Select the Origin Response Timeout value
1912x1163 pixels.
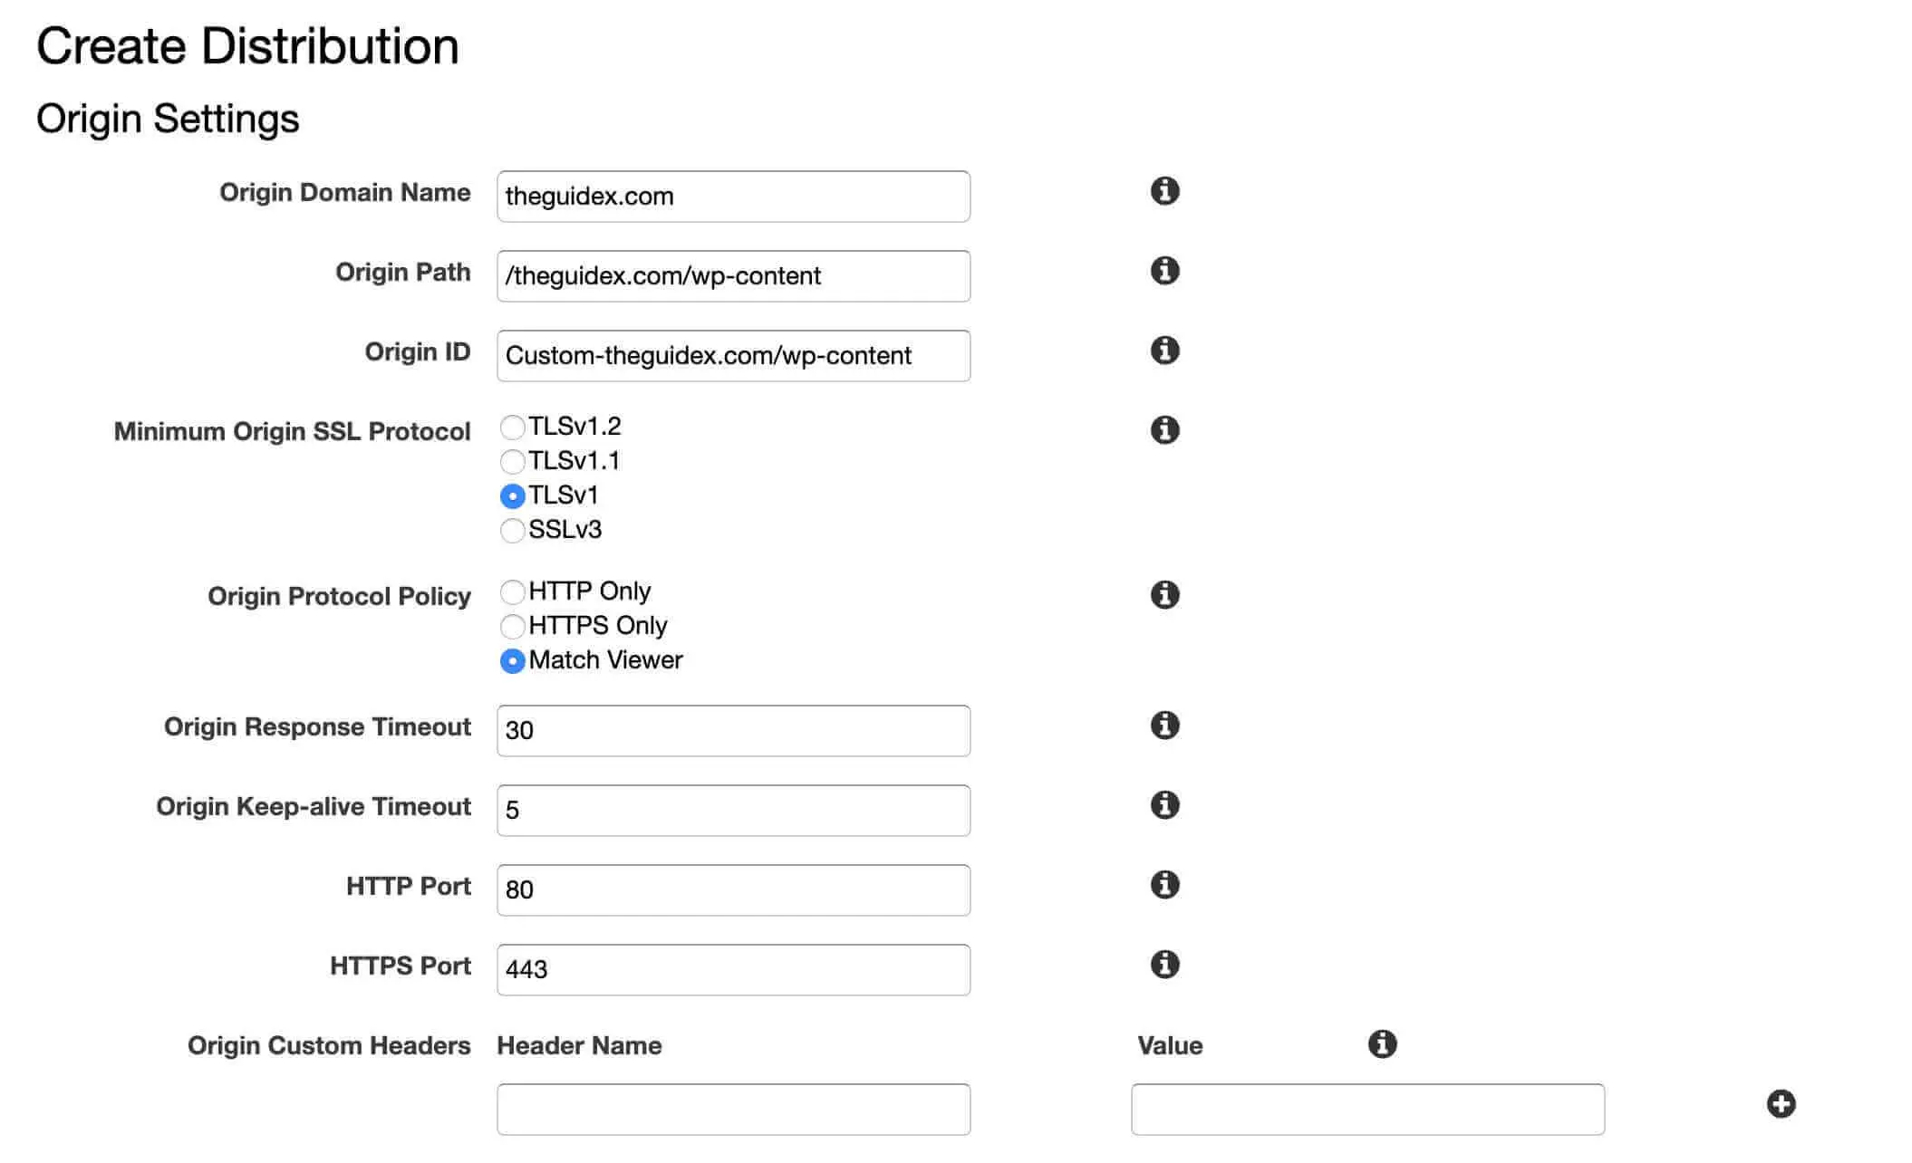click(x=732, y=730)
